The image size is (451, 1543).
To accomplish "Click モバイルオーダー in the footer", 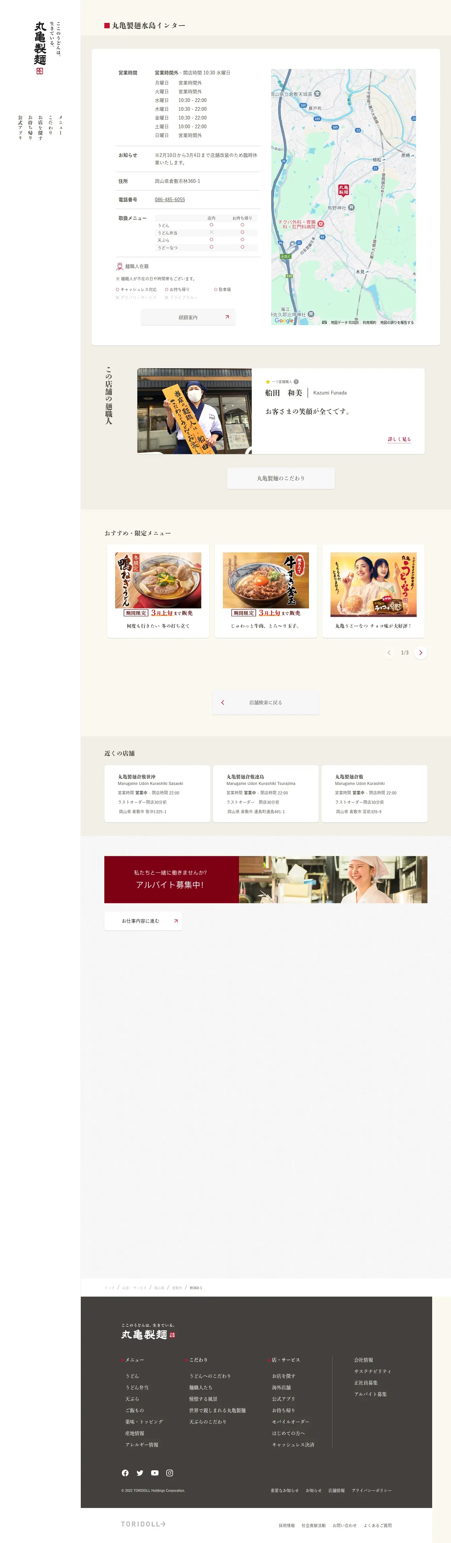I will [x=290, y=1421].
